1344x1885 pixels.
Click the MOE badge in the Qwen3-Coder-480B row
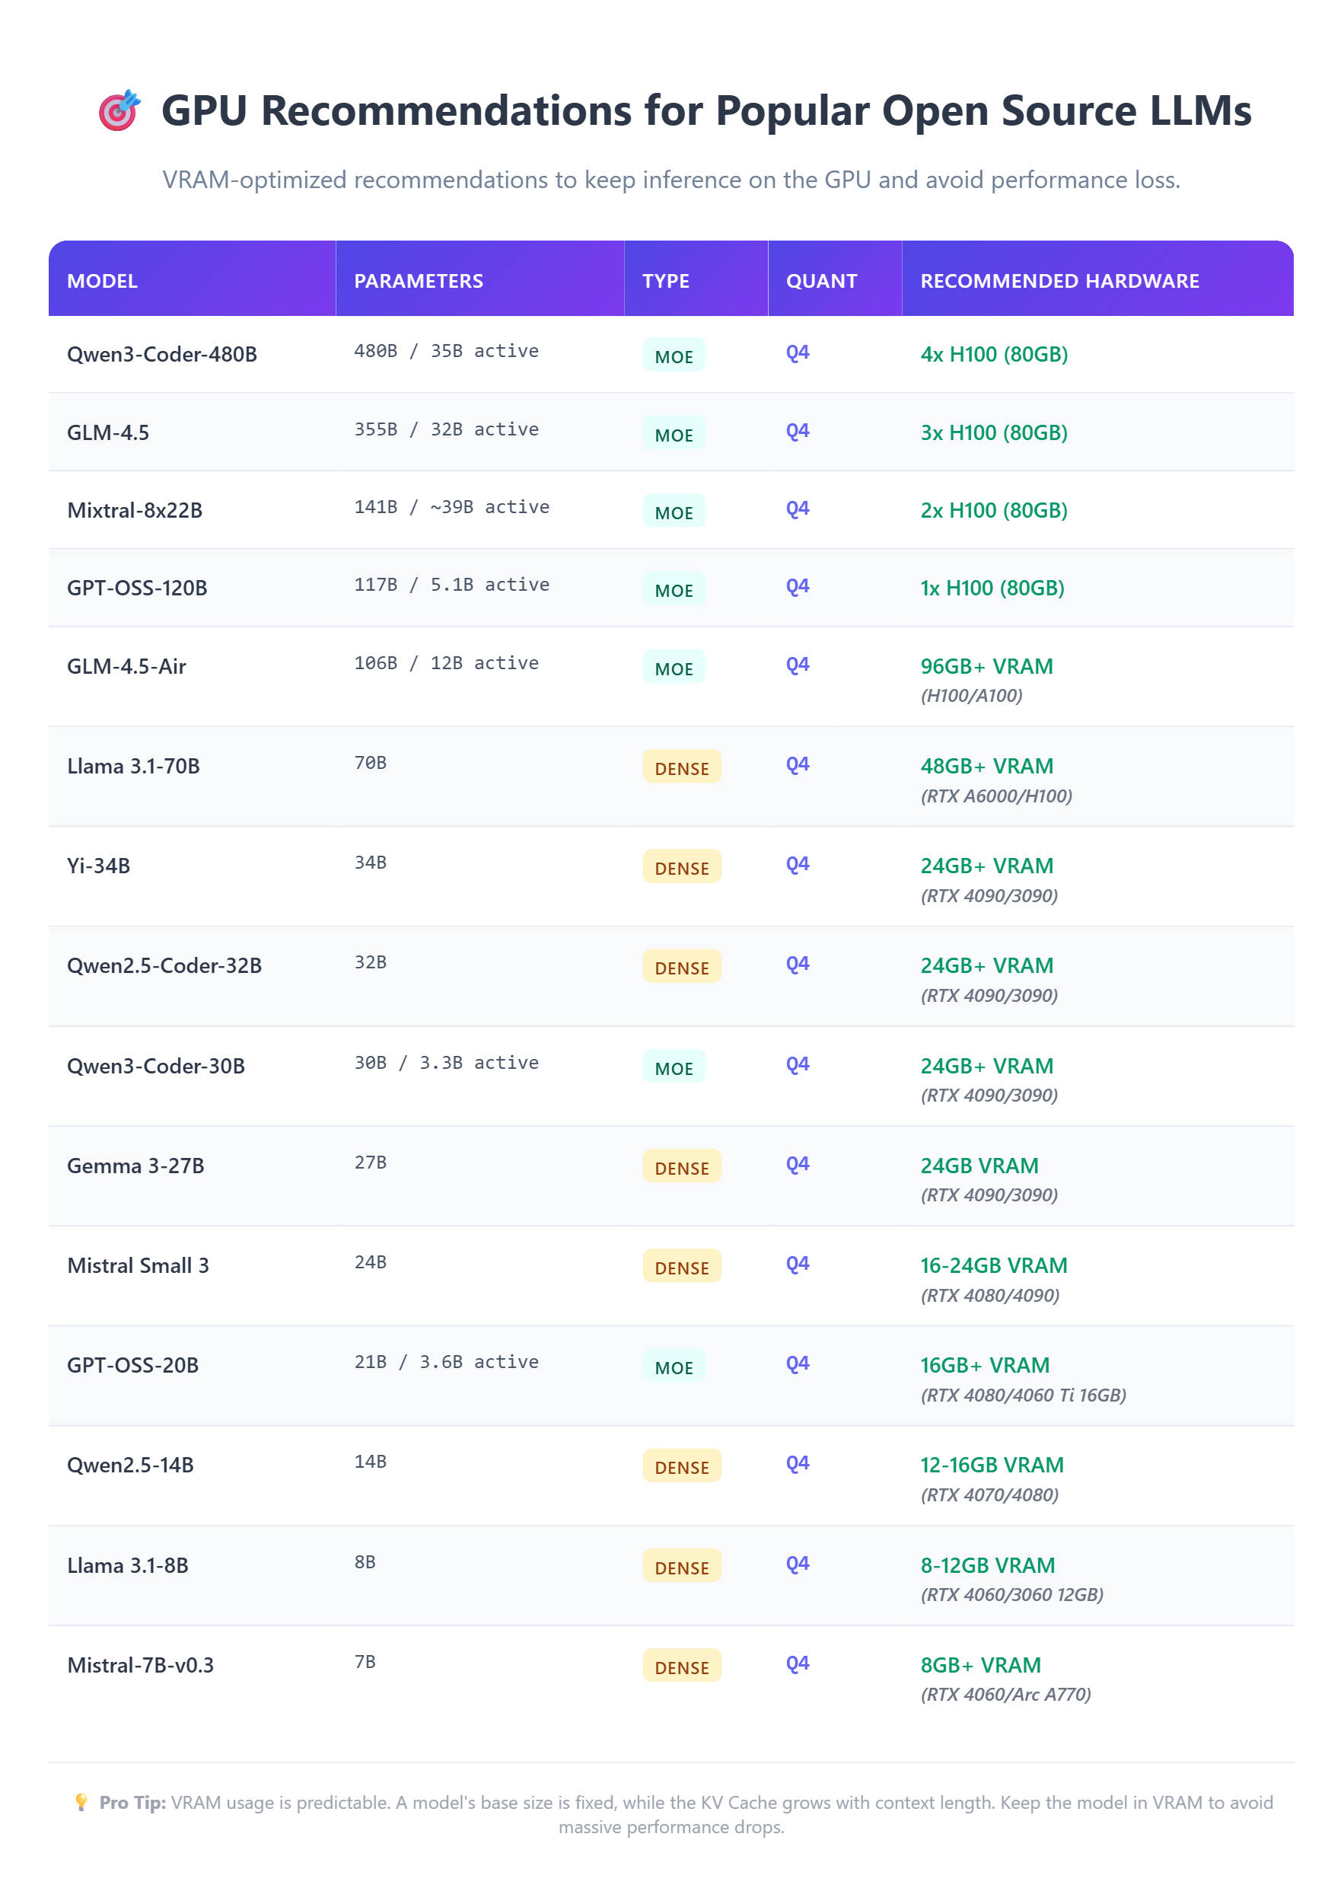click(674, 356)
